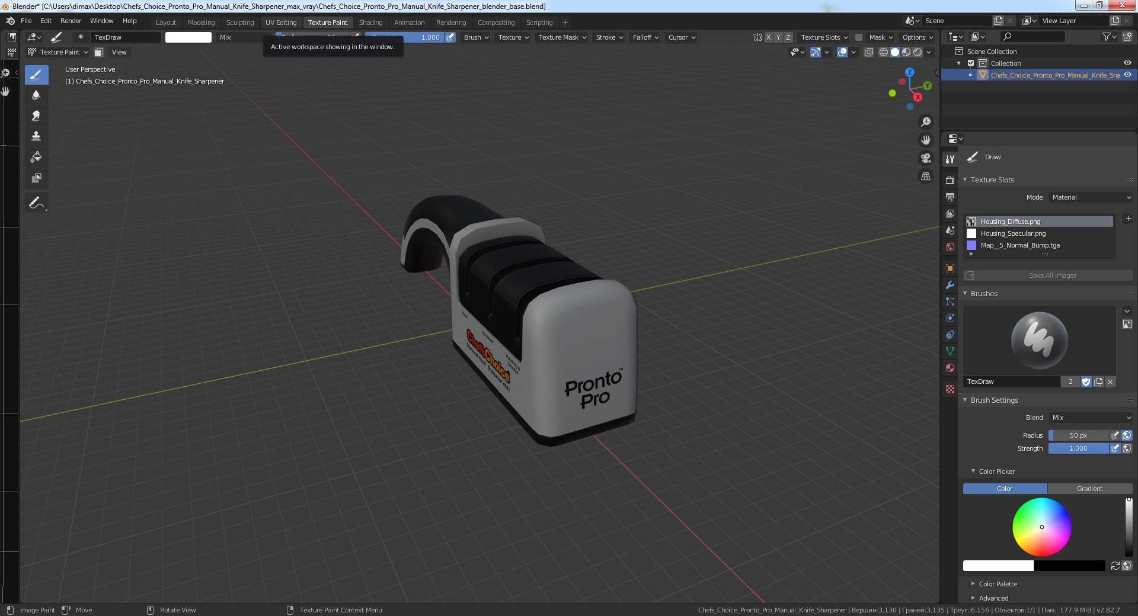Open the Output properties tab

[x=950, y=197]
